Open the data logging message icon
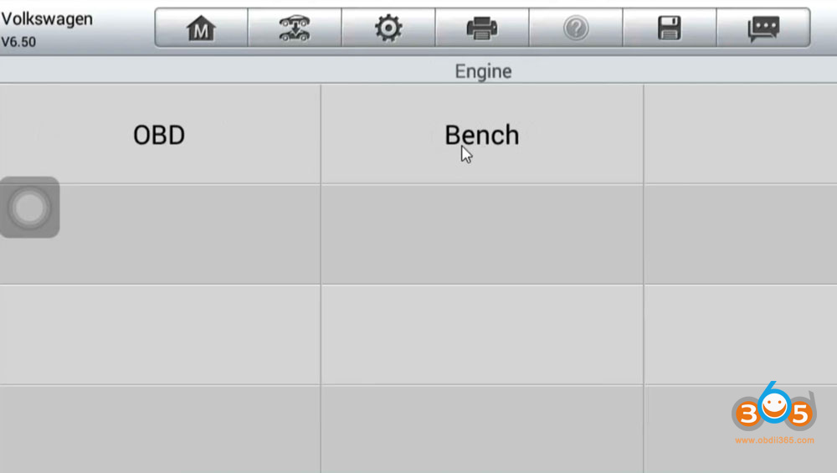This screenshot has height=473, width=837. tap(763, 28)
